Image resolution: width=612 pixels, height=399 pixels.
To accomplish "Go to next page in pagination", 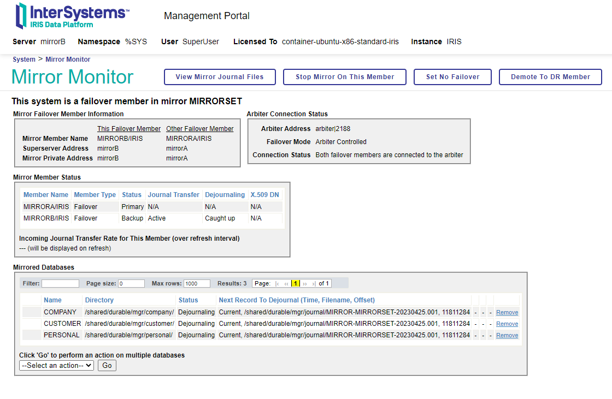I will click(305, 284).
